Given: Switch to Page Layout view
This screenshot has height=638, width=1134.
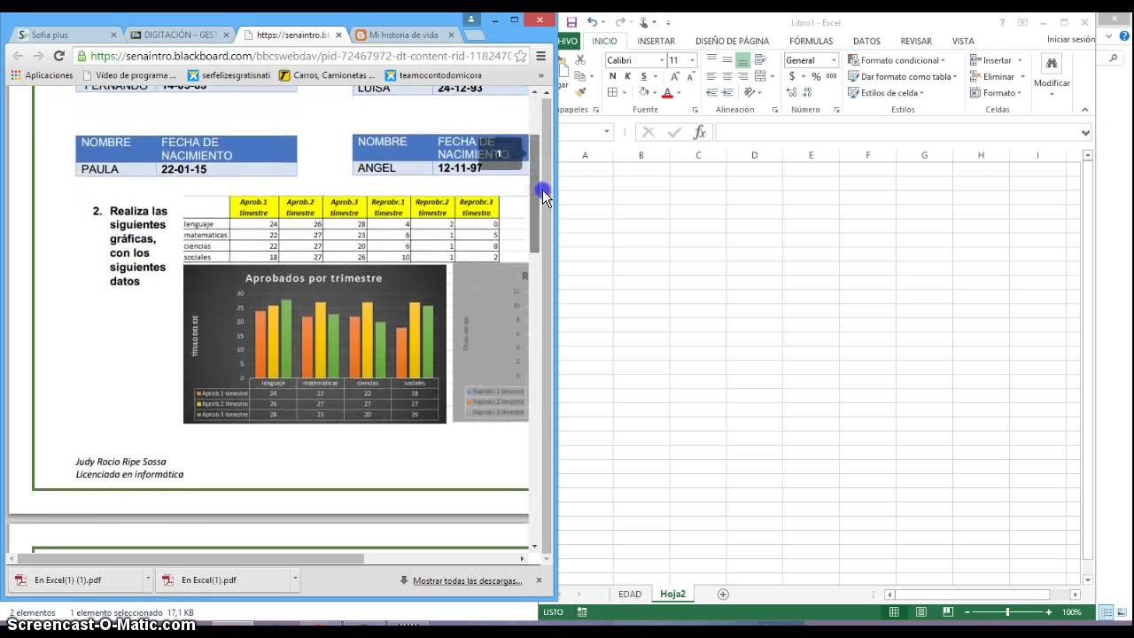Looking at the screenshot, I should point(921,611).
